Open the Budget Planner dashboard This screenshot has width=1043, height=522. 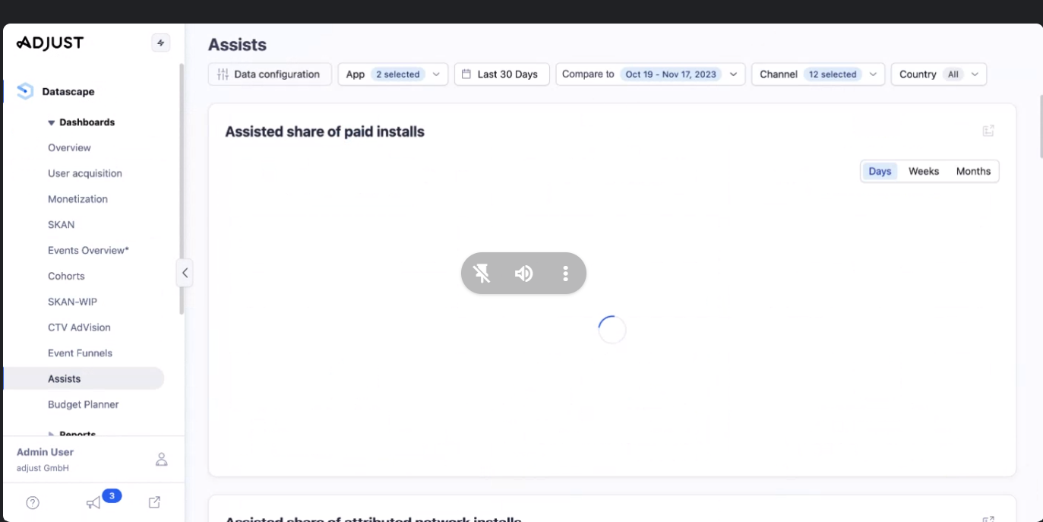pyautogui.click(x=84, y=404)
